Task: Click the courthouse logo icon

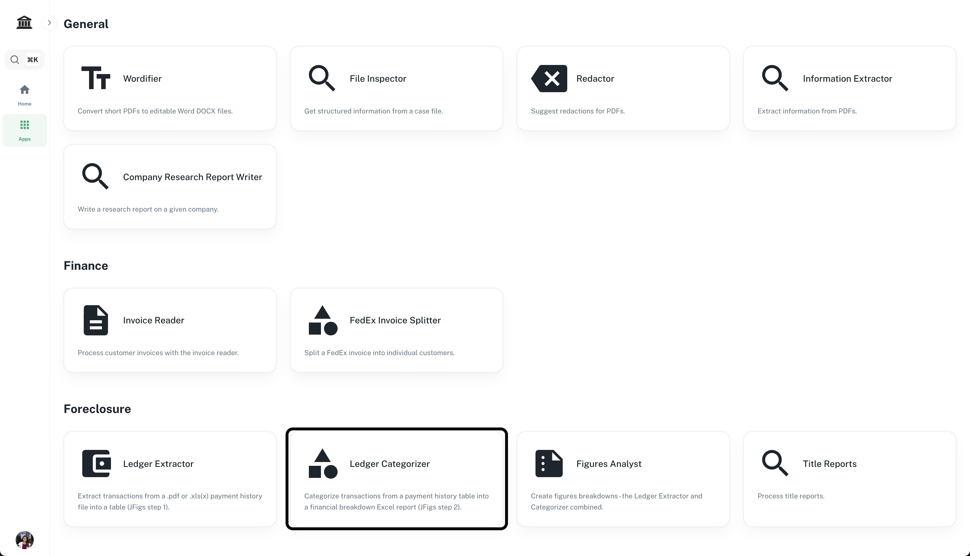Action: point(24,22)
